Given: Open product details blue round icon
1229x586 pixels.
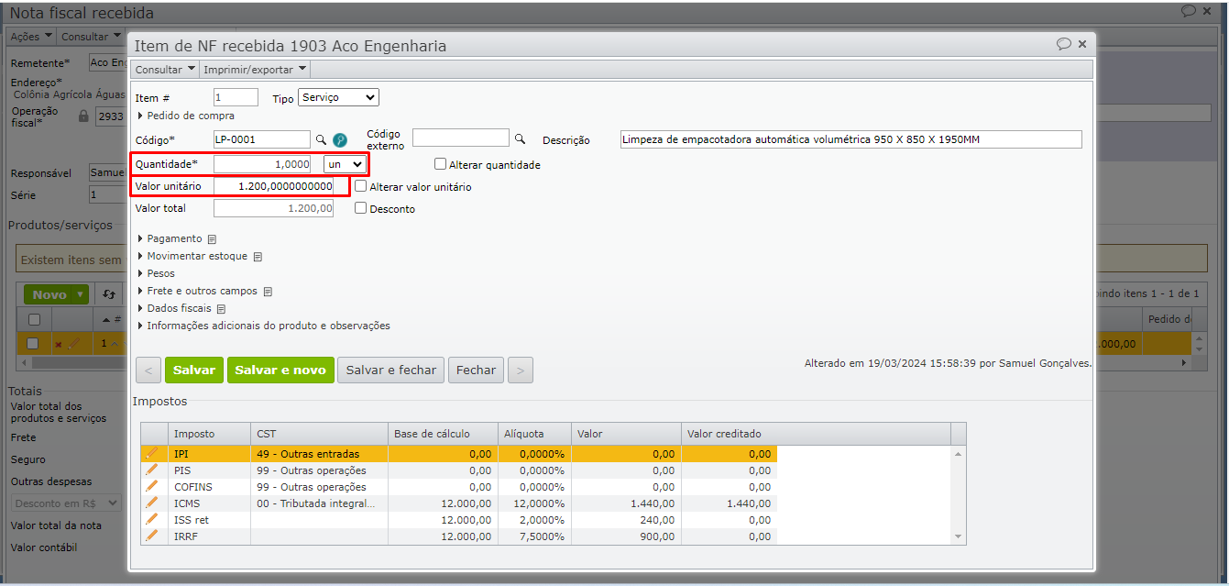Looking at the screenshot, I should (340, 139).
